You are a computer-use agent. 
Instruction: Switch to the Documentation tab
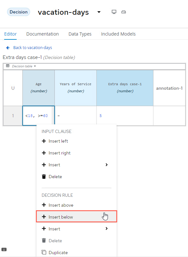point(43,34)
